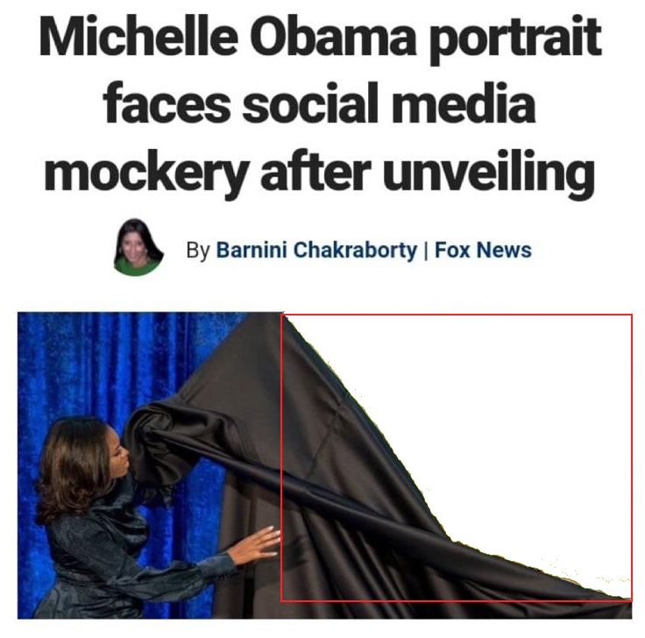This screenshot has height=638, width=645.
Task: Click the surname "Chakraborty" in byline
Action: [x=355, y=250]
